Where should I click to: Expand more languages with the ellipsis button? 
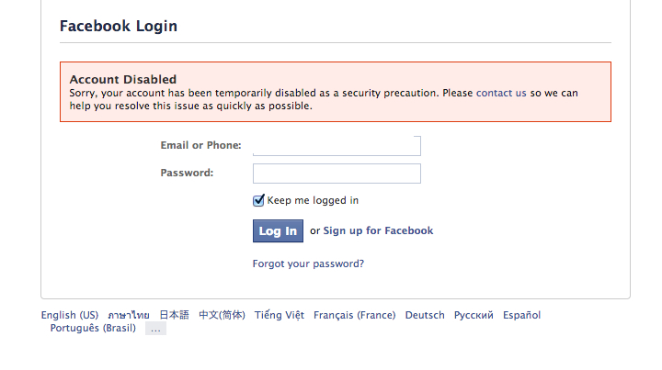(155, 328)
